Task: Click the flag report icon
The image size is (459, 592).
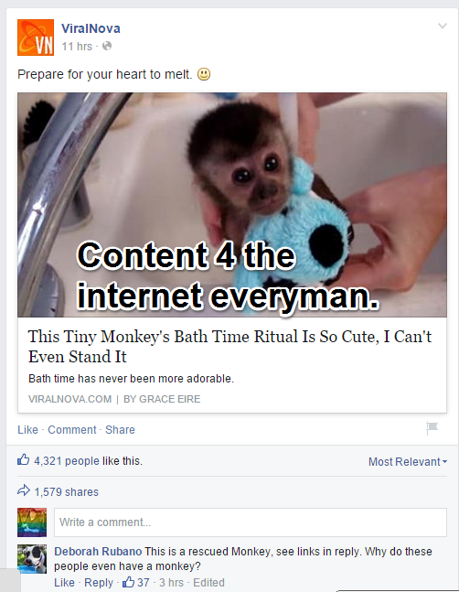Action: pyautogui.click(x=432, y=428)
